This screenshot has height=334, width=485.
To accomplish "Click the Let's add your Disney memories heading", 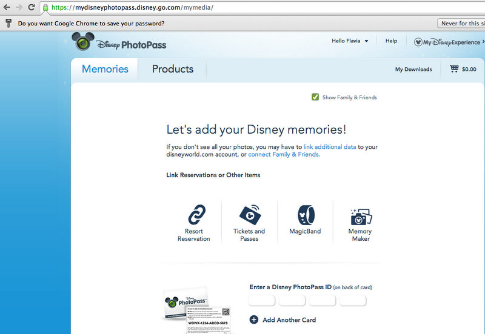I will [x=256, y=129].
